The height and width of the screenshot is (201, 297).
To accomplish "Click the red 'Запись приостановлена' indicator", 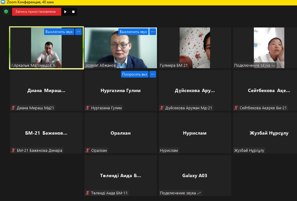I will pyautogui.click(x=36, y=12).
